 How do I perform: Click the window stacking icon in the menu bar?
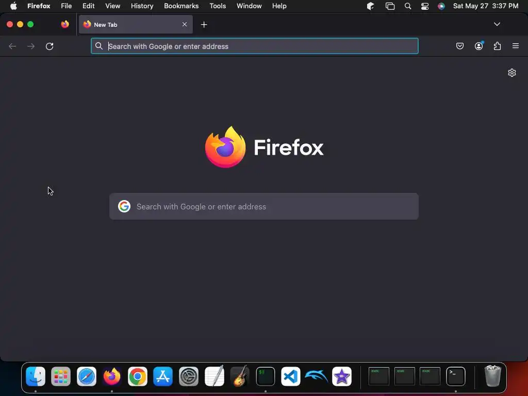390,6
